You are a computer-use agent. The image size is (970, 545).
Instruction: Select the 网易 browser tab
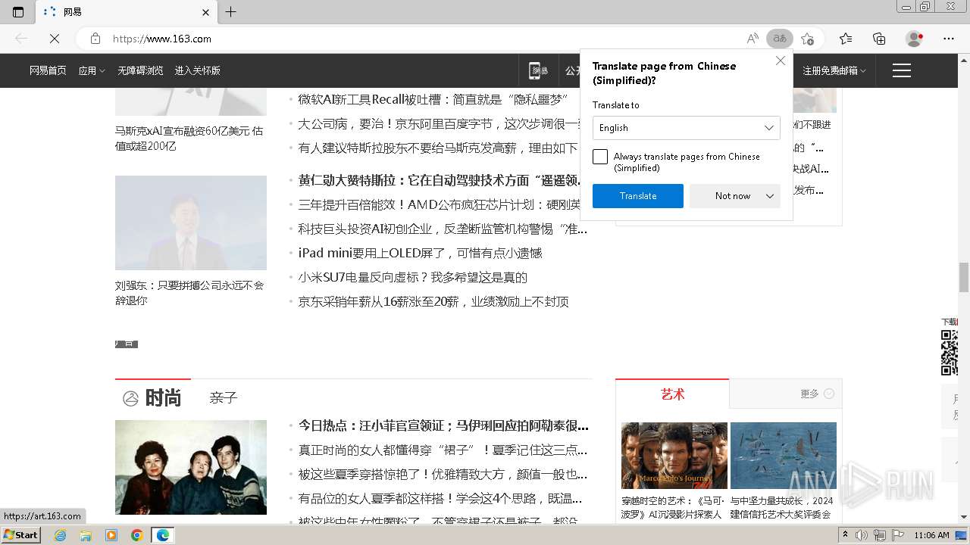[x=125, y=12]
